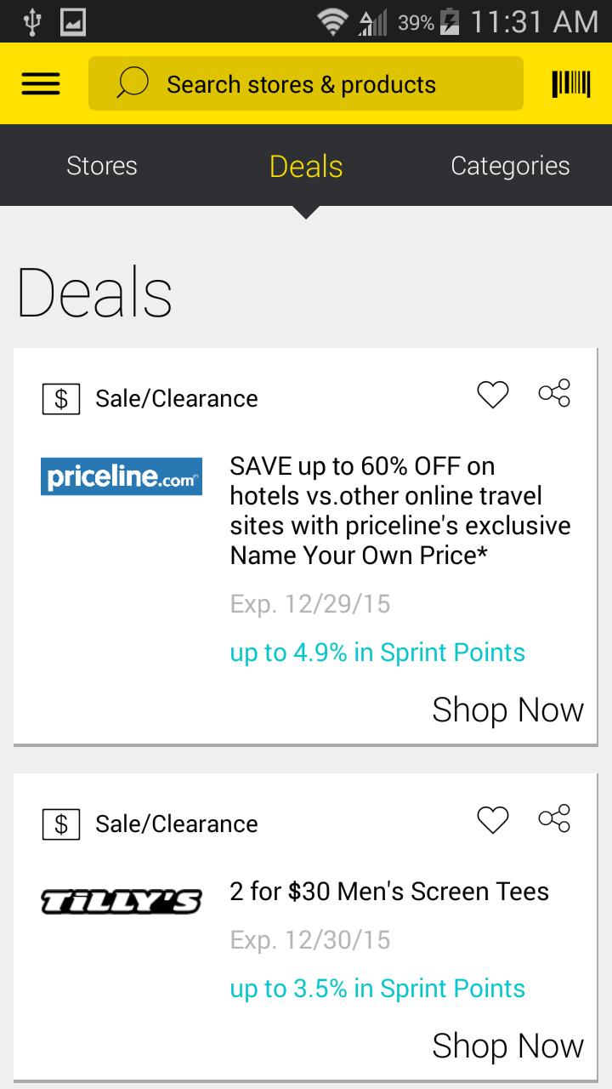612x1089 pixels.
Task: Open the Priceline.com logo
Action: pos(121,476)
